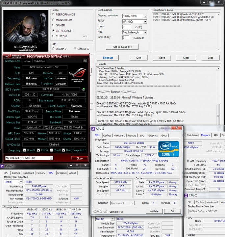Click custom mode edit link

(86, 36)
